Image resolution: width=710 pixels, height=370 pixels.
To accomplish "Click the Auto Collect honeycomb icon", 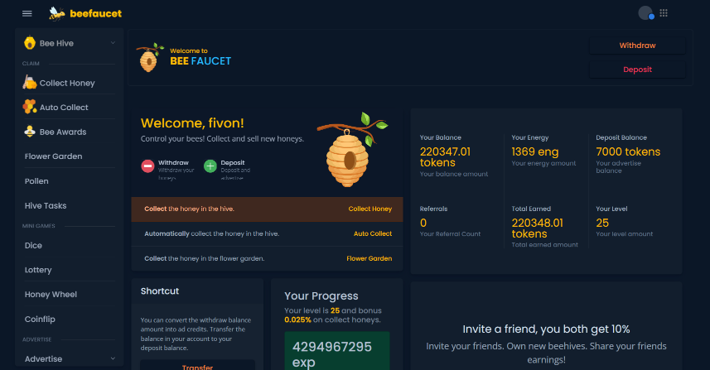I will [x=29, y=107].
